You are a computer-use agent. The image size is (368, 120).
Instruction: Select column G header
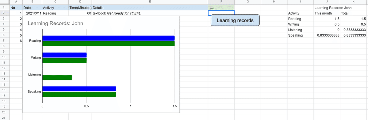(247, 2)
